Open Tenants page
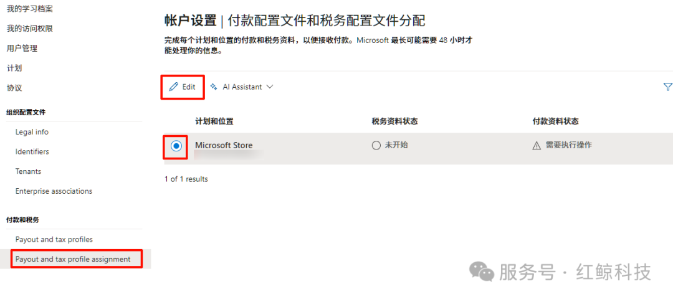 28,171
